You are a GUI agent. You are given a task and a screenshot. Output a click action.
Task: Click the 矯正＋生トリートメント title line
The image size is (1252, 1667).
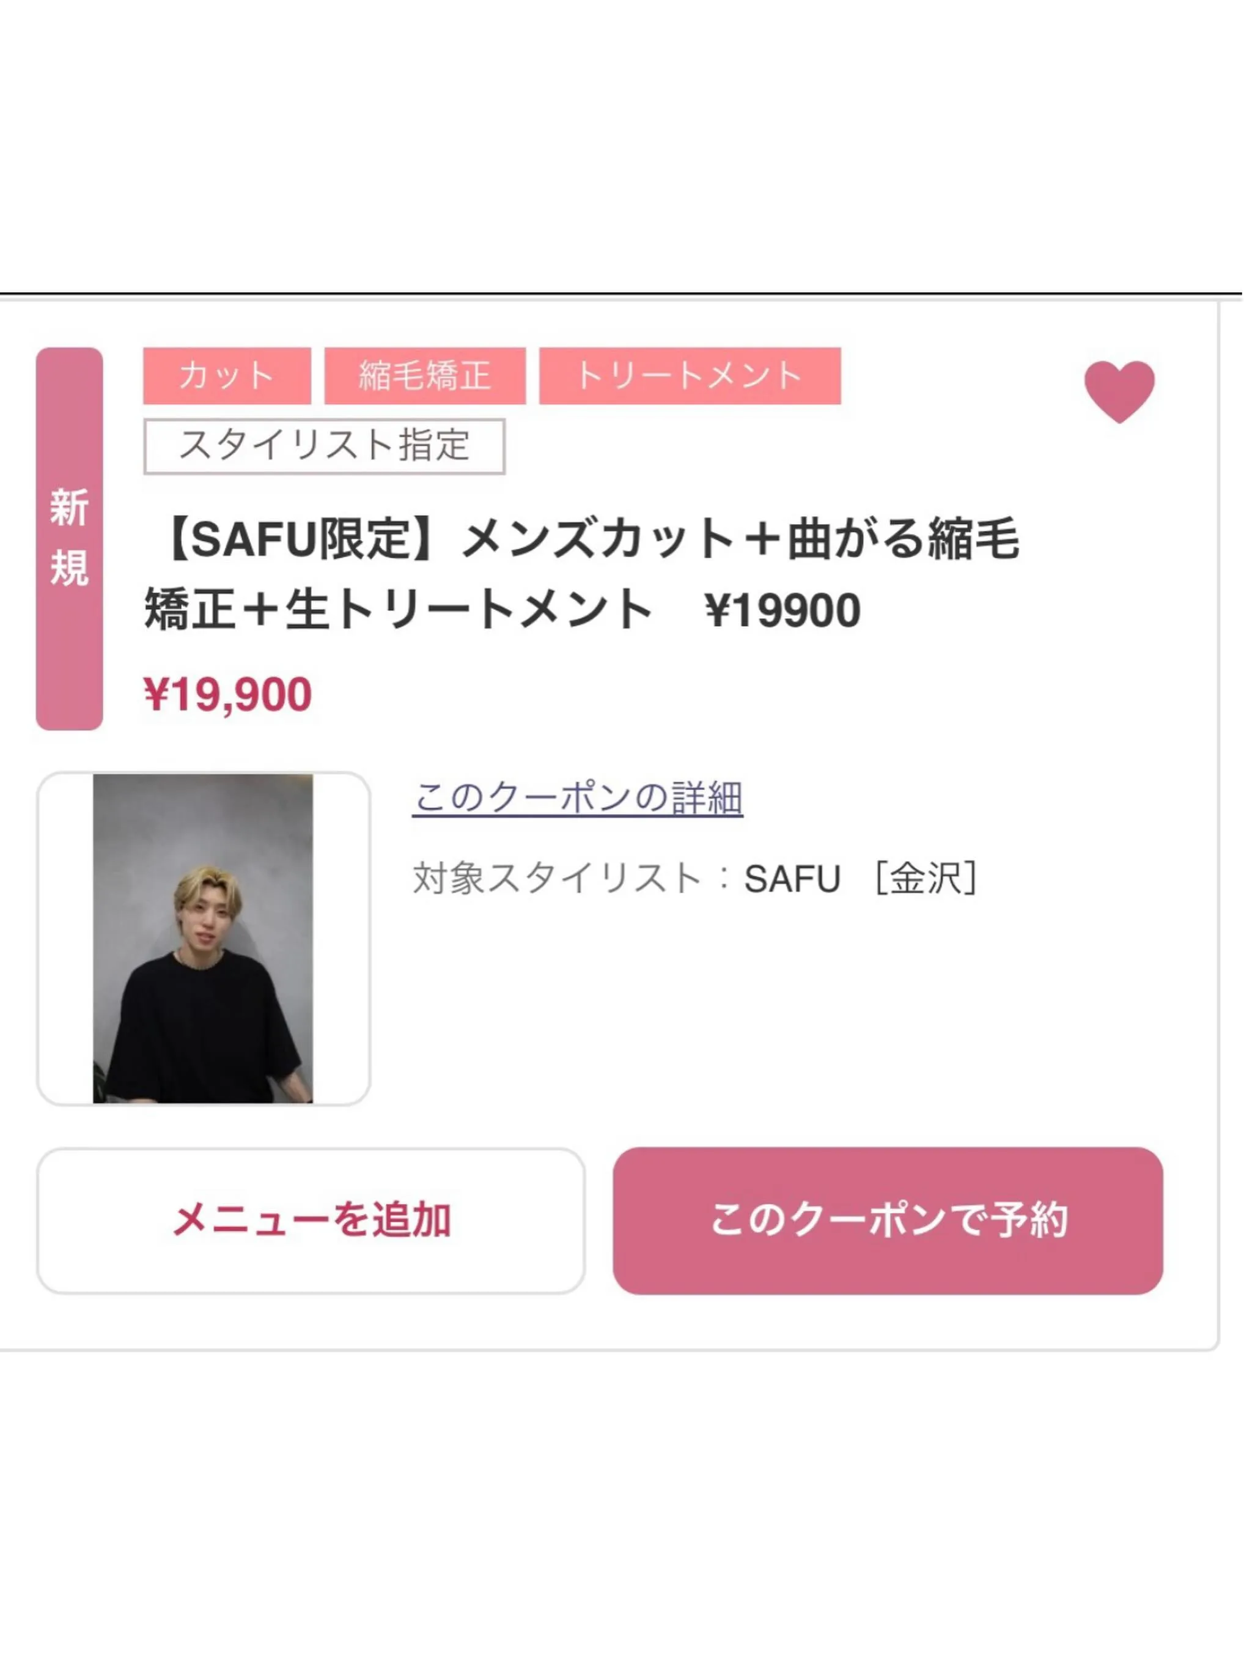pyautogui.click(x=399, y=610)
